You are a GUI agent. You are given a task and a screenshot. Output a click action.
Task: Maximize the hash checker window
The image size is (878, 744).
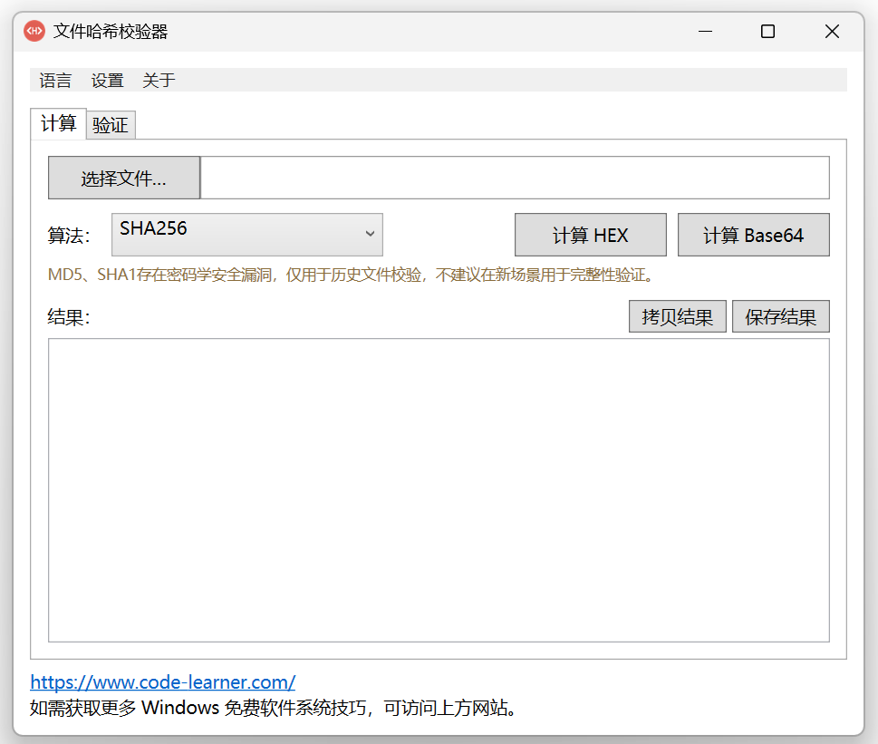coord(767,32)
